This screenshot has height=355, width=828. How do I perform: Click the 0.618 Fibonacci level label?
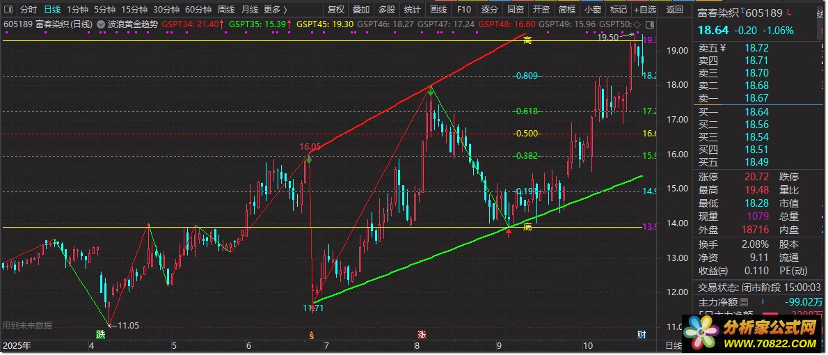tap(527, 111)
